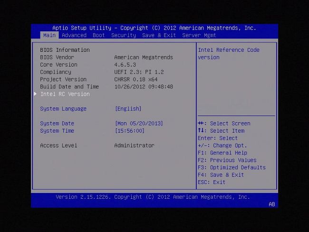Click the UEFI 2.3; PI 1.2 value
This screenshot has width=309, height=232.
[139, 72]
